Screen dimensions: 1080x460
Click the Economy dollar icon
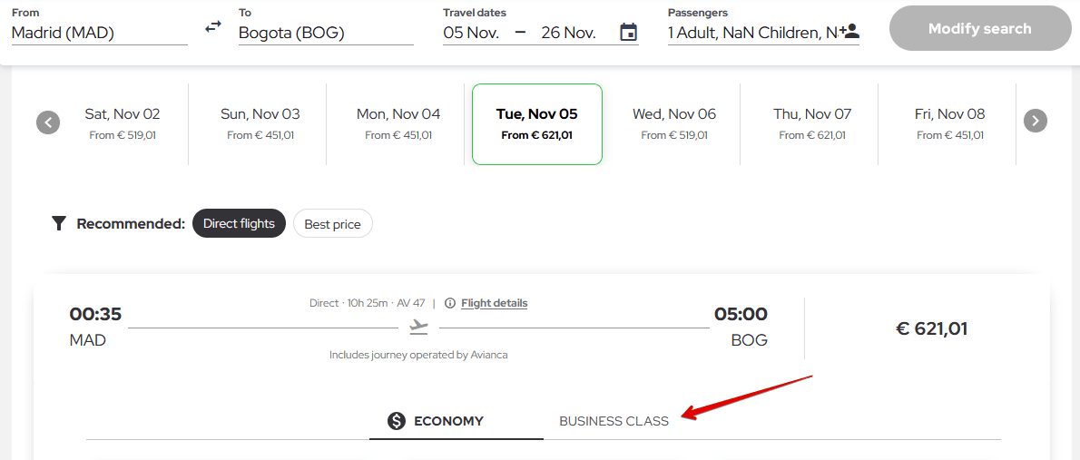click(396, 421)
